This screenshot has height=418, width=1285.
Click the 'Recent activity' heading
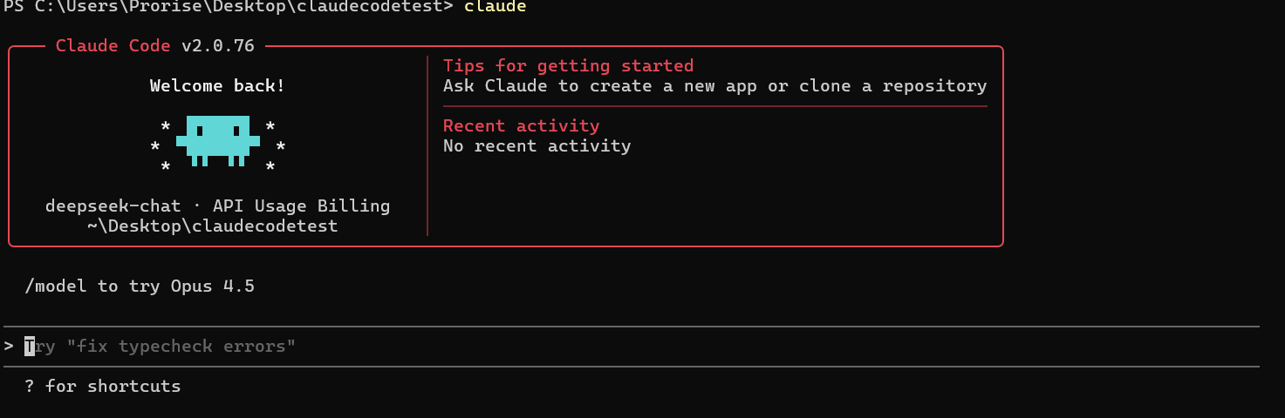click(x=521, y=125)
